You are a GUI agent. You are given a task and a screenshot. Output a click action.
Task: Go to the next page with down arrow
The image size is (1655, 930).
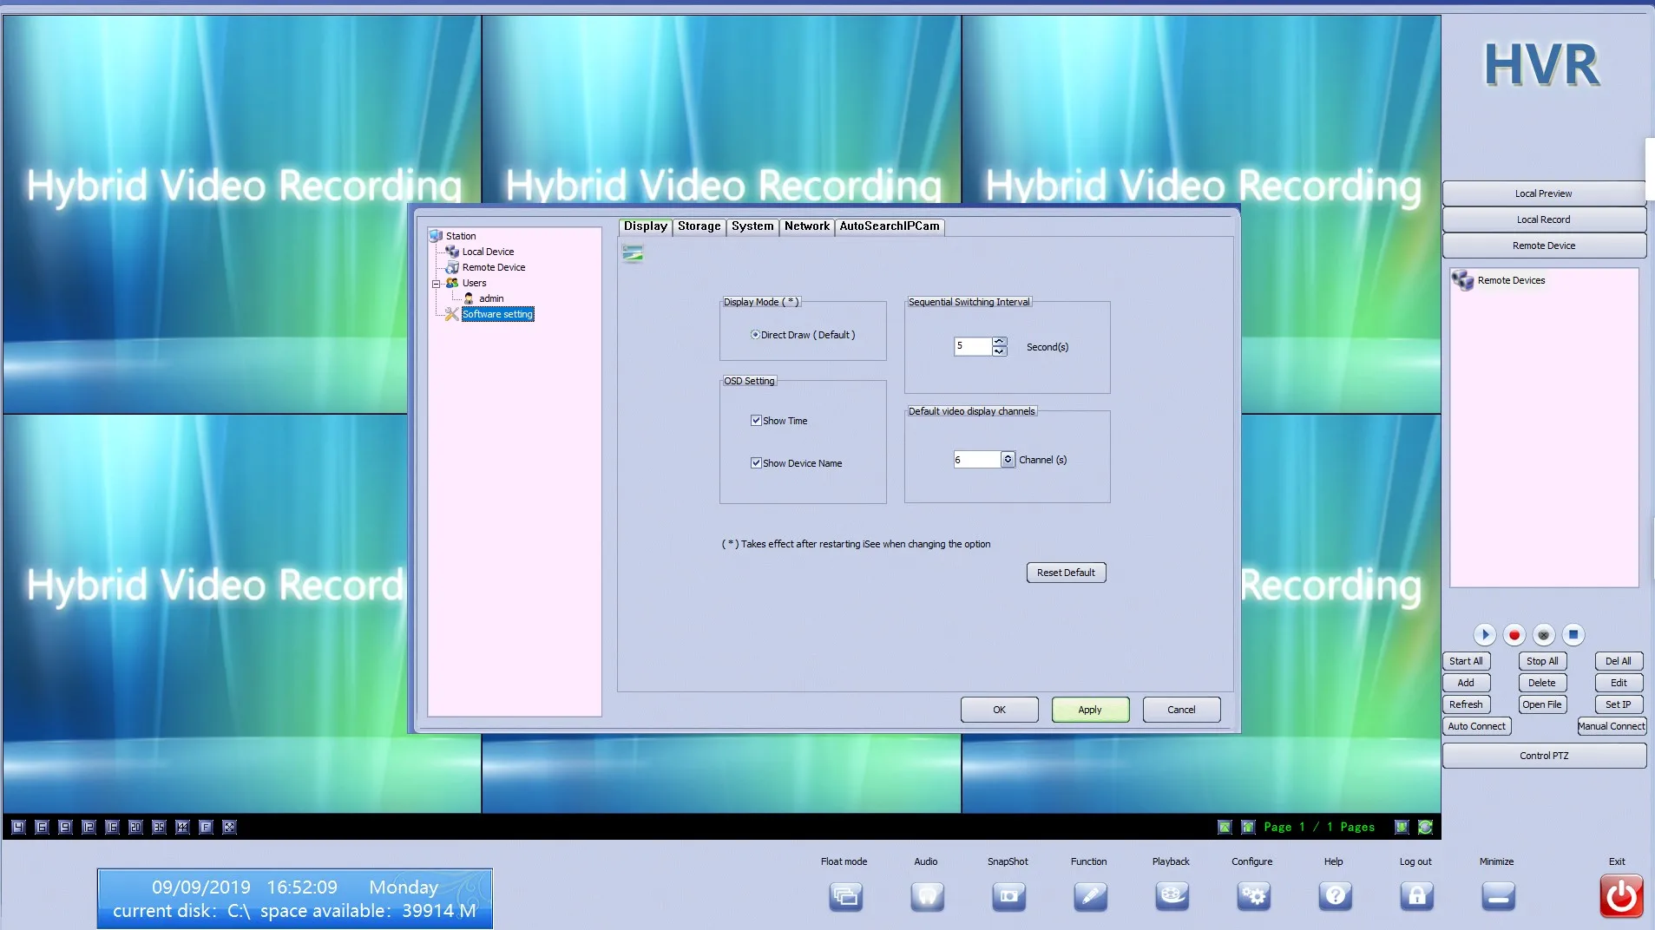pos(1402,827)
